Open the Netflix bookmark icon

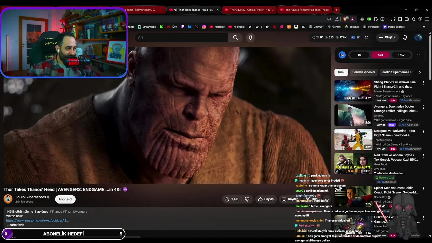274,27
